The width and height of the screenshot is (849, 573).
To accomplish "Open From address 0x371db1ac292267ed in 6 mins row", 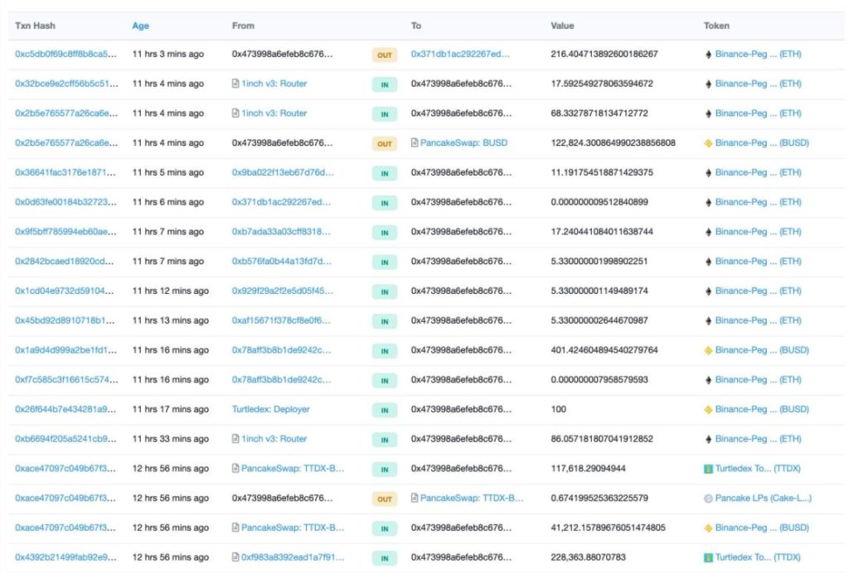I will tap(281, 202).
